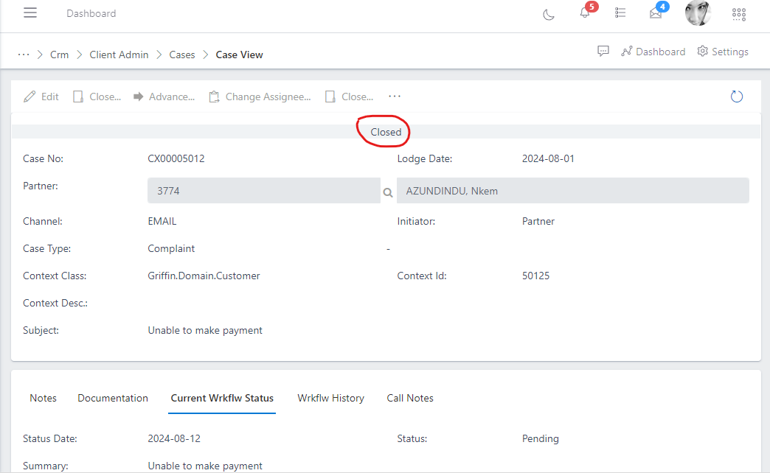The image size is (770, 473).
Task: Click the Partner number field 3774
Action: click(x=263, y=191)
